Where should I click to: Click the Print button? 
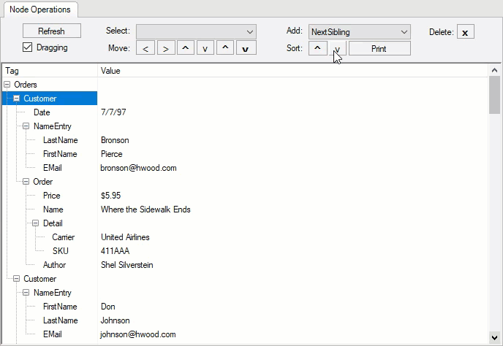(379, 49)
